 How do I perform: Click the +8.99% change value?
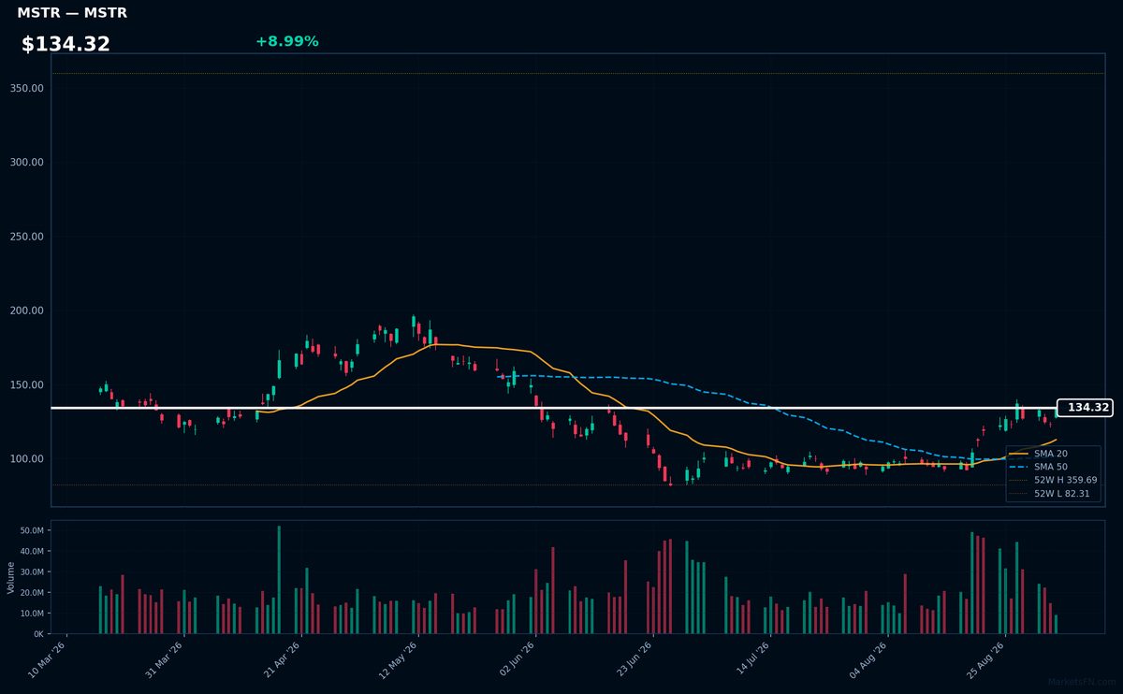pos(286,41)
